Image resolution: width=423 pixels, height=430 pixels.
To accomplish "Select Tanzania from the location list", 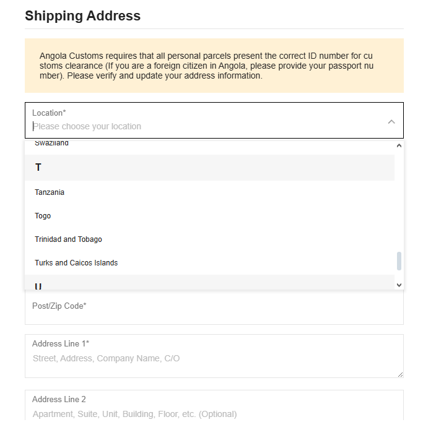I will (210, 192).
